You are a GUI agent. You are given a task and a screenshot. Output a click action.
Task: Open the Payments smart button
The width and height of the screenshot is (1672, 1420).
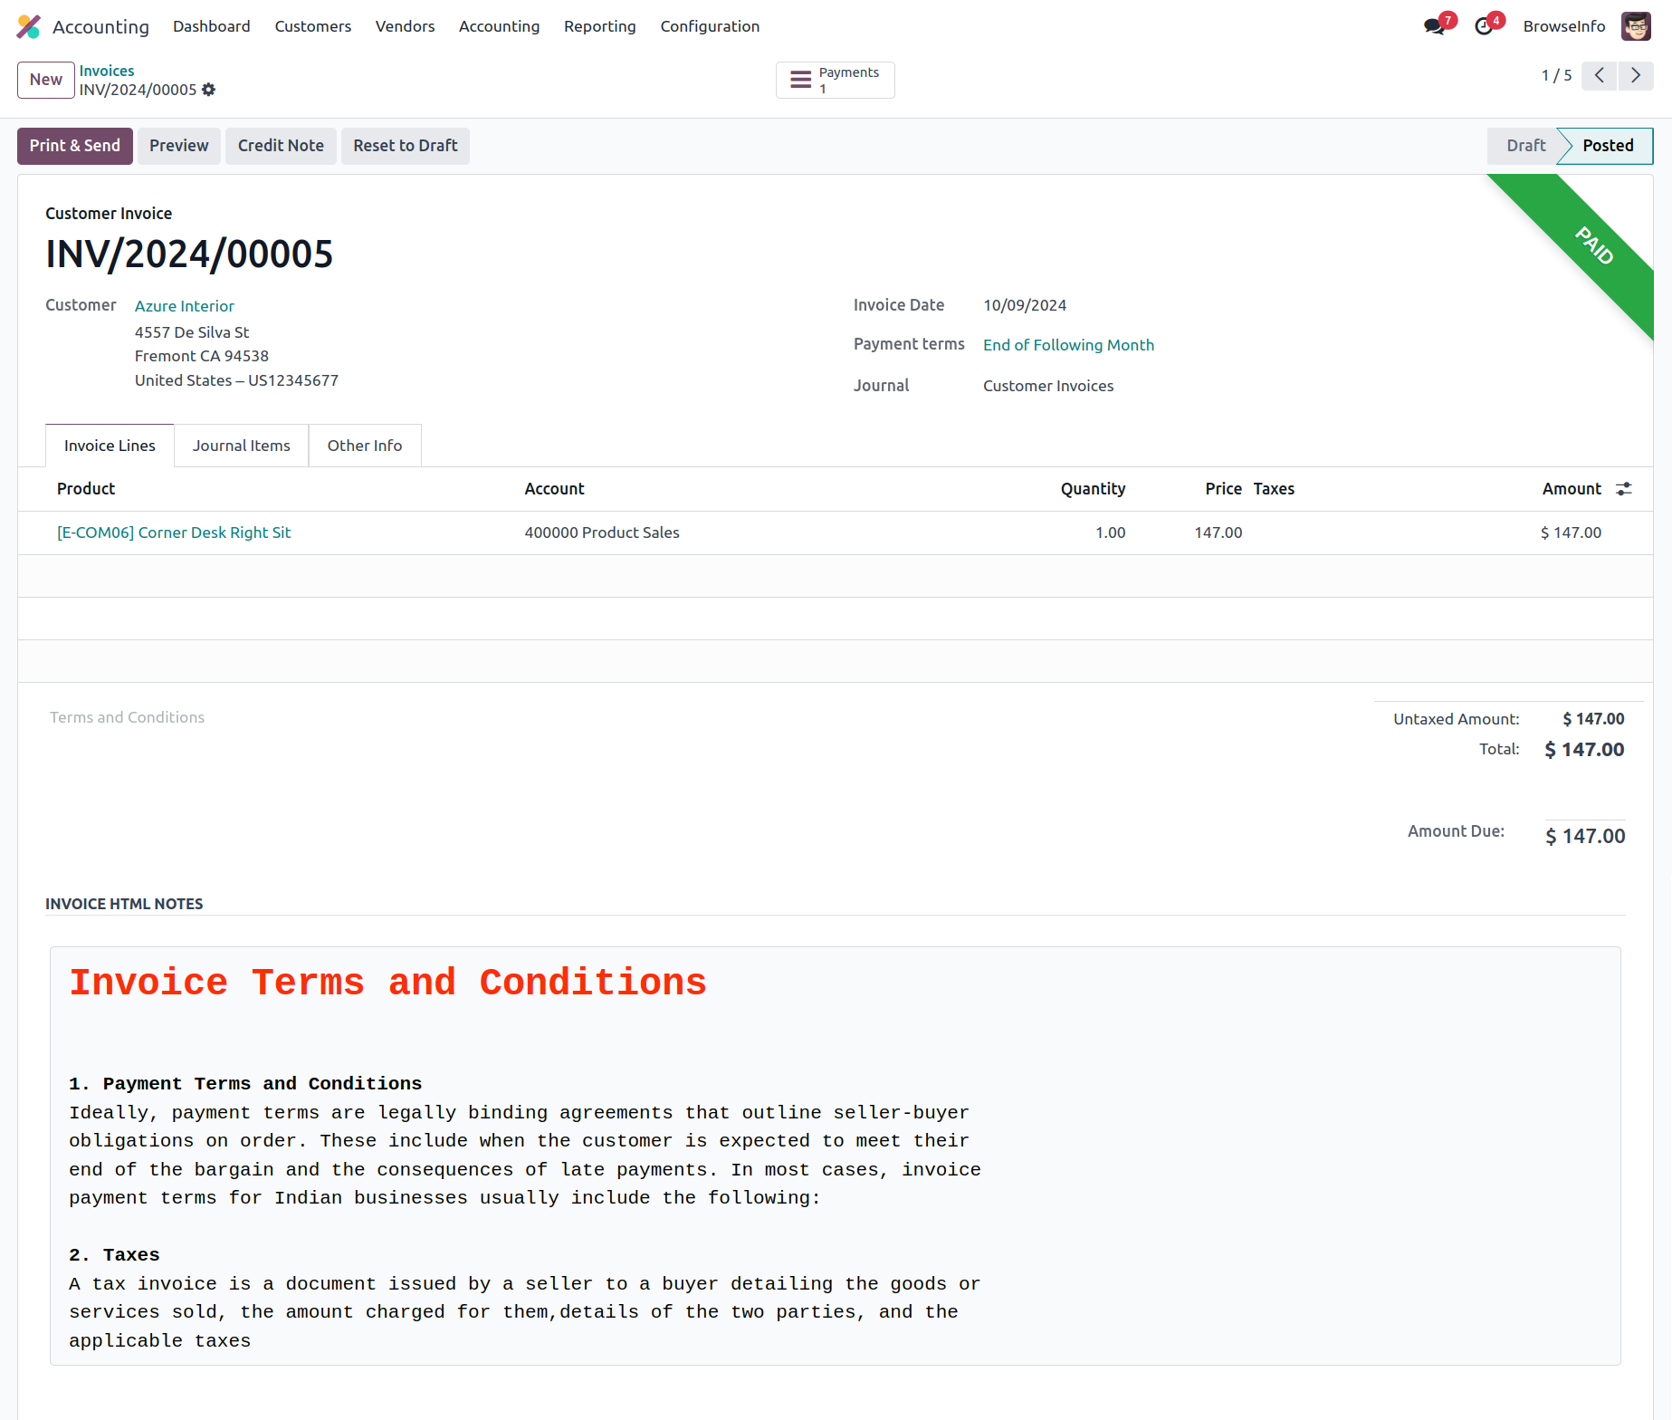coord(835,80)
